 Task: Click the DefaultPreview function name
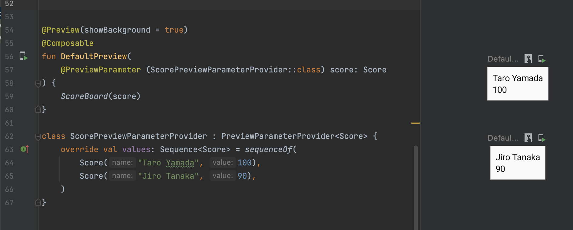pyautogui.click(x=94, y=56)
